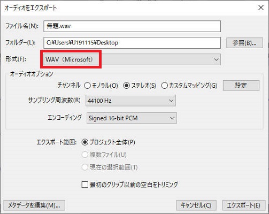Close the オーディオをエクスポート dialog
The width and height of the screenshot is (269, 214).
pyautogui.click(x=261, y=7)
